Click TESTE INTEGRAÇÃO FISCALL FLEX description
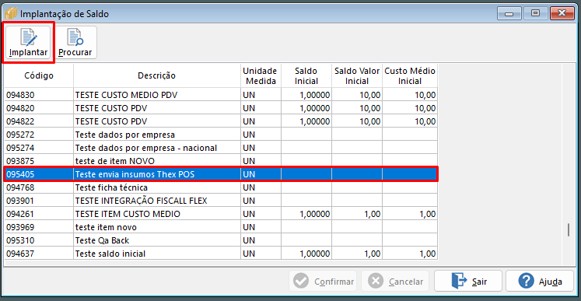The height and width of the screenshot is (301, 581). (142, 201)
